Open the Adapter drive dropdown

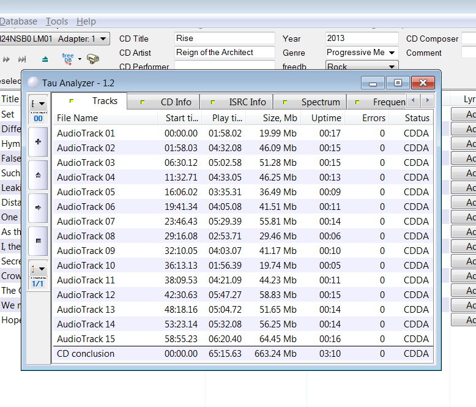[103, 39]
